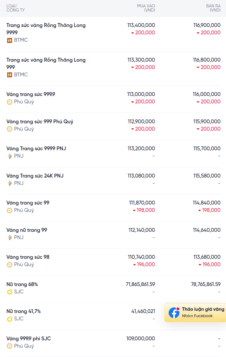Screen dimensions: 226x357
Task: Click Phú Quý logo under Vàng 999.9 phi SJC
Action: pyautogui.click(x=9, y=346)
